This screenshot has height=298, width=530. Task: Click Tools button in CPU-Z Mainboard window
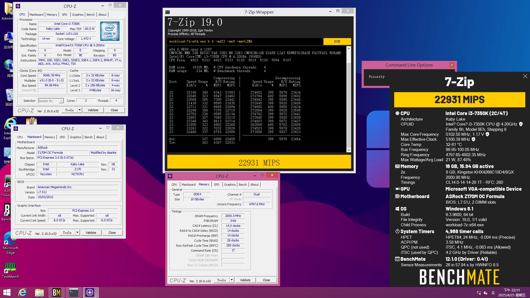click(x=67, y=233)
